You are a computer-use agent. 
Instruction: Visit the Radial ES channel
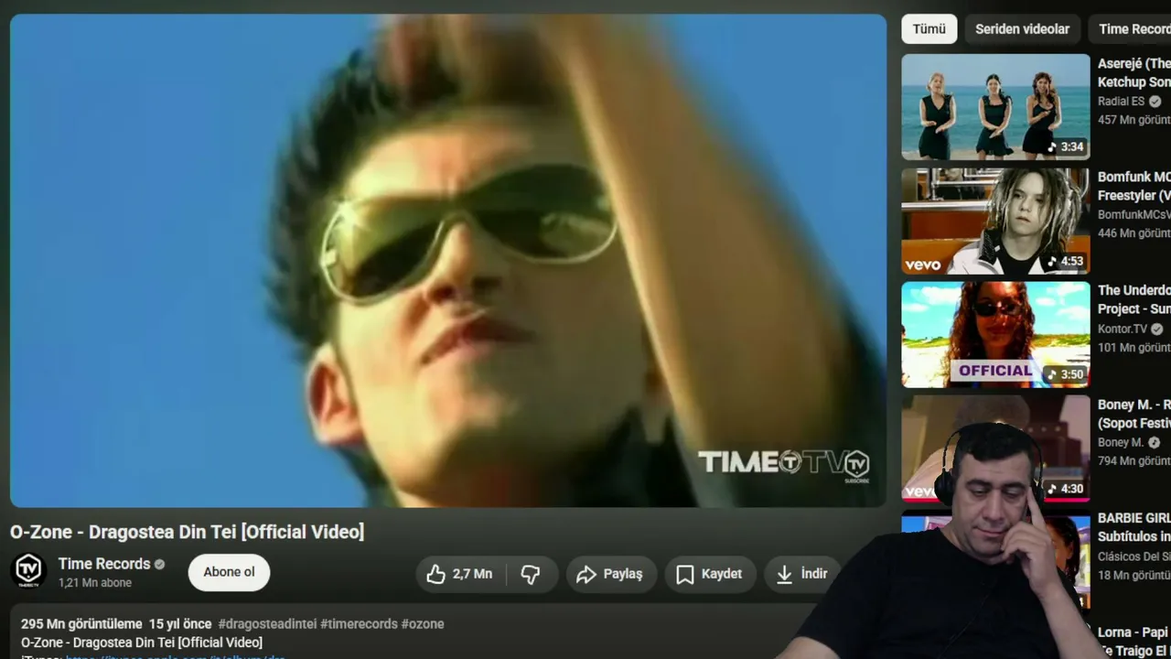[1121, 102]
